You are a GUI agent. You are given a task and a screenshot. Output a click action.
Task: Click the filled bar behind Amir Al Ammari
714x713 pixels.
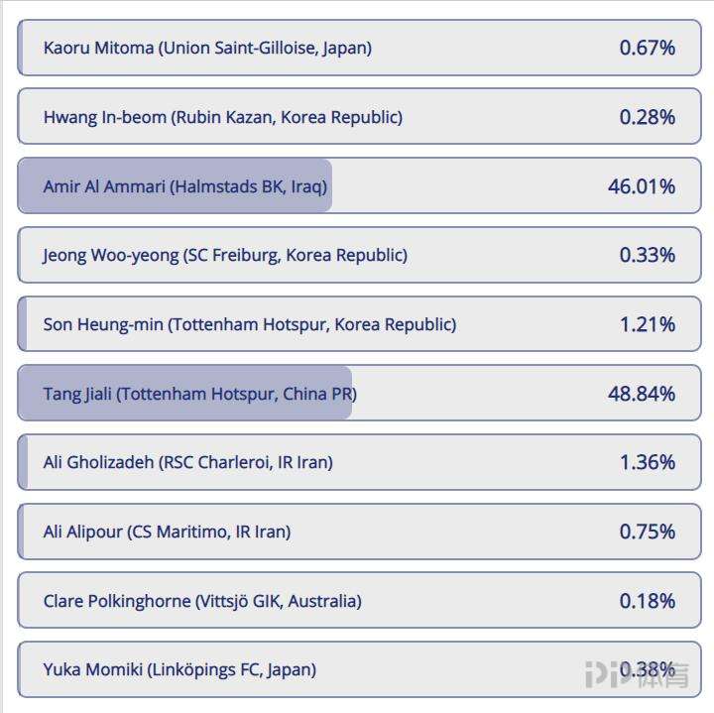[175, 185]
